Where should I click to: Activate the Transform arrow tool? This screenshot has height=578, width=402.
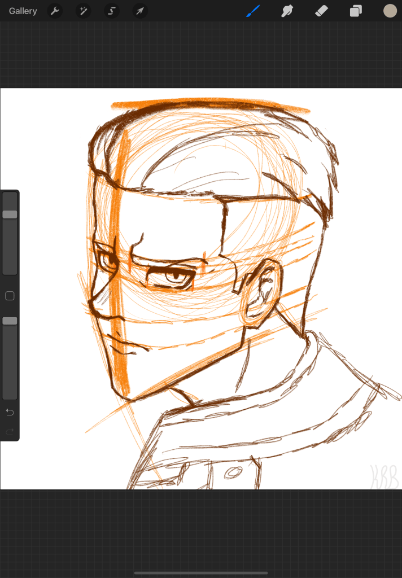140,11
